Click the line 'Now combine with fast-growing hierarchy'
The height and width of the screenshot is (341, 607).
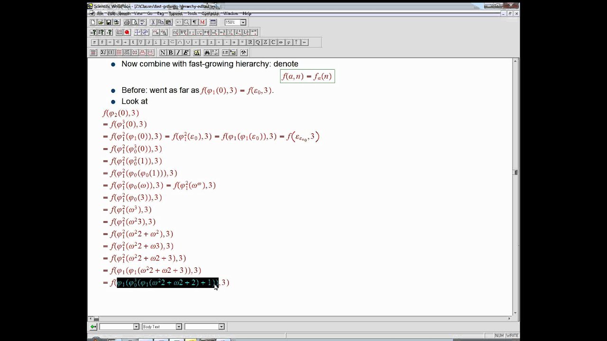210,64
